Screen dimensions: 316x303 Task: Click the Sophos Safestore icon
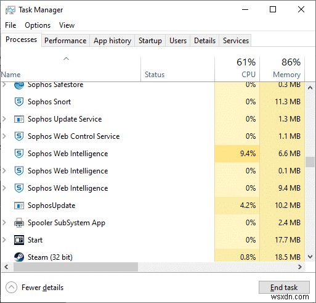[x=19, y=85]
